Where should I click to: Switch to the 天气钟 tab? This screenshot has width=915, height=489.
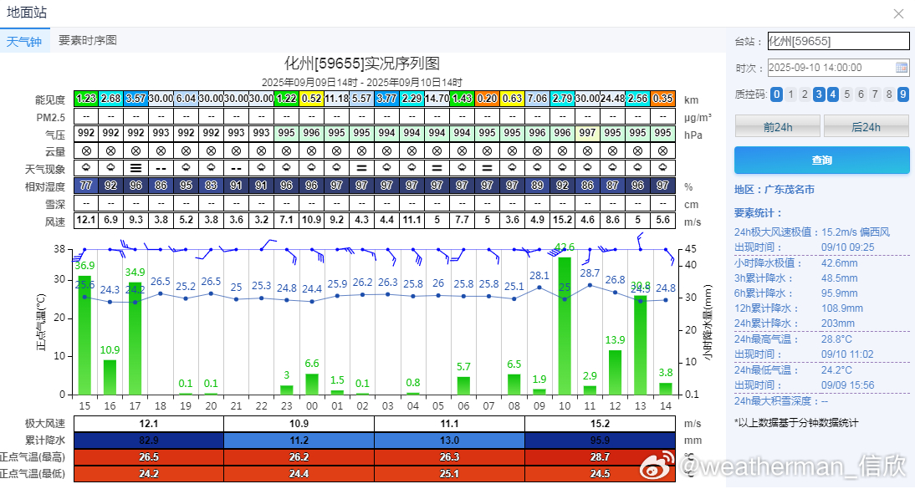tap(24, 41)
